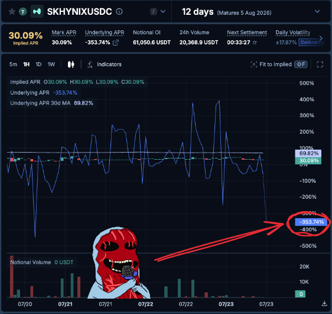Image resolution: width=332 pixels, height=314 pixels.
Task: Click the fx indicators icon
Action: point(90,64)
